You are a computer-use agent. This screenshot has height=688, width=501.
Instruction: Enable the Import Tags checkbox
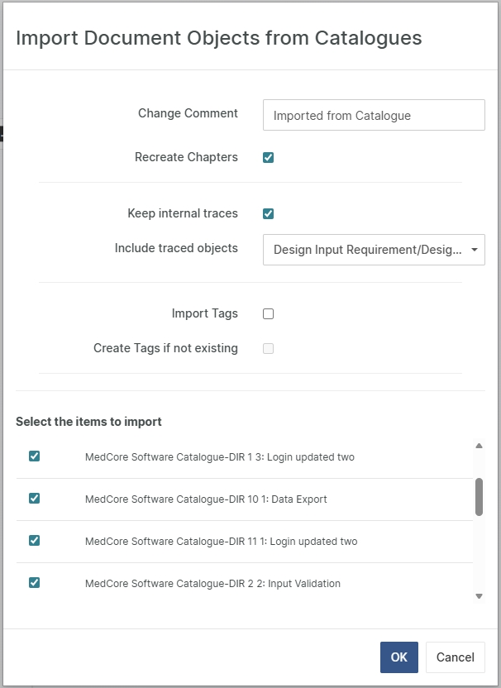point(268,313)
